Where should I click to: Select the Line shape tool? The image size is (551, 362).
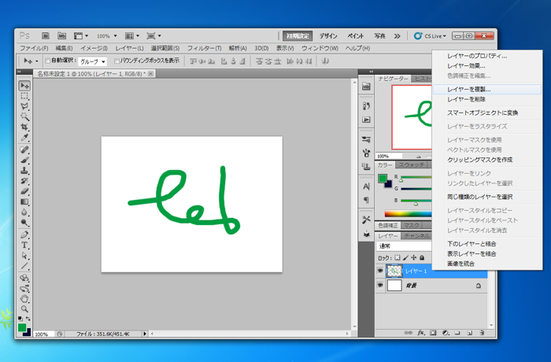(x=24, y=266)
